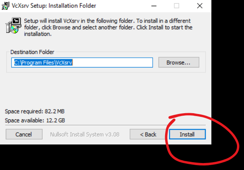Click into the Destination Folder path field
Image resolution: width=244 pixels, height=170 pixels.
pyautogui.click(x=82, y=63)
